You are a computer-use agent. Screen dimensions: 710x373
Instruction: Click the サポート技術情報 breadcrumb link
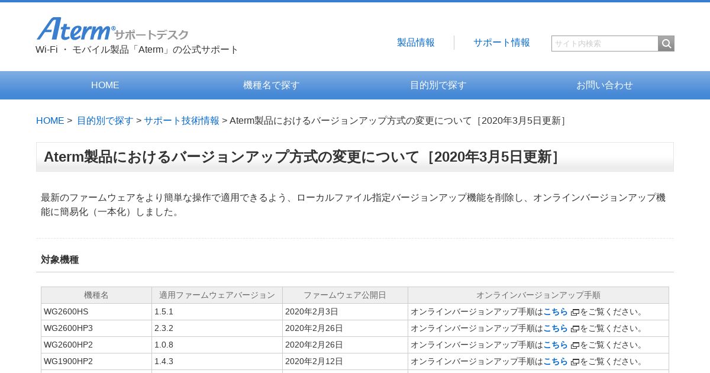[182, 121]
